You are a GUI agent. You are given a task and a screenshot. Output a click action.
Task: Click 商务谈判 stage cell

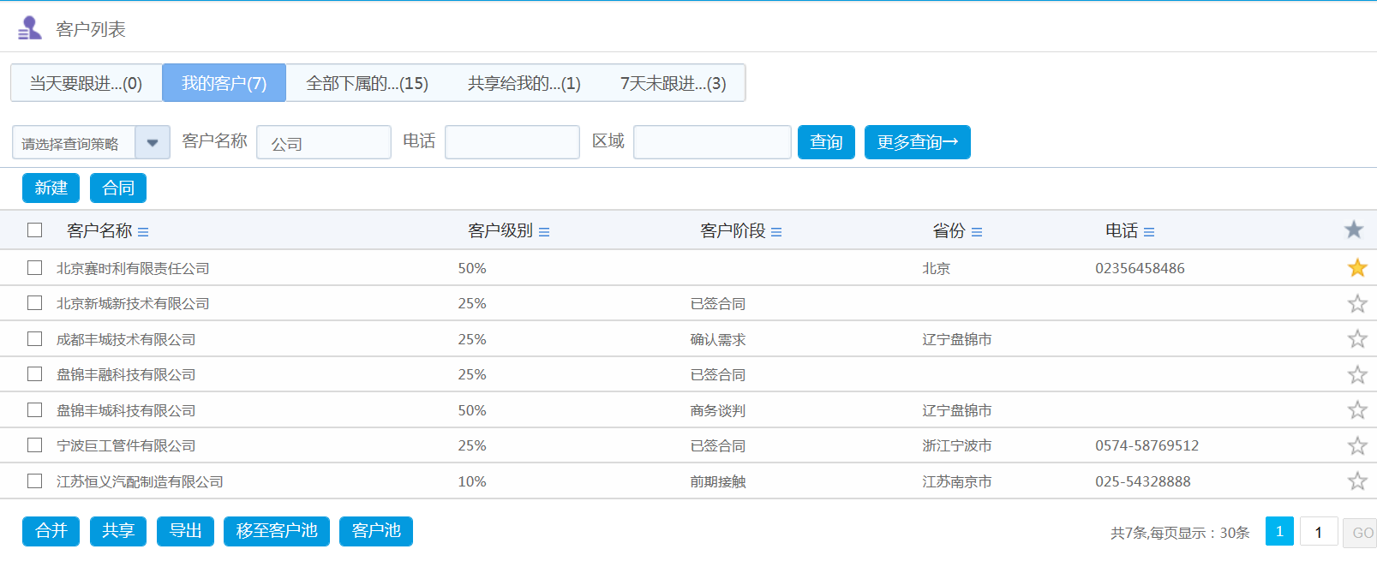(x=718, y=411)
